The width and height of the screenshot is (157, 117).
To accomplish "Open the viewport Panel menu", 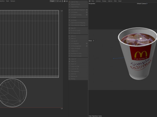I will pos(120,1).
